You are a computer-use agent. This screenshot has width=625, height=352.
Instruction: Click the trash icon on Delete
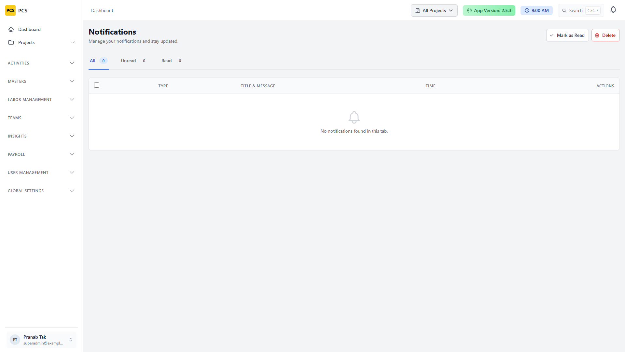pyautogui.click(x=597, y=35)
